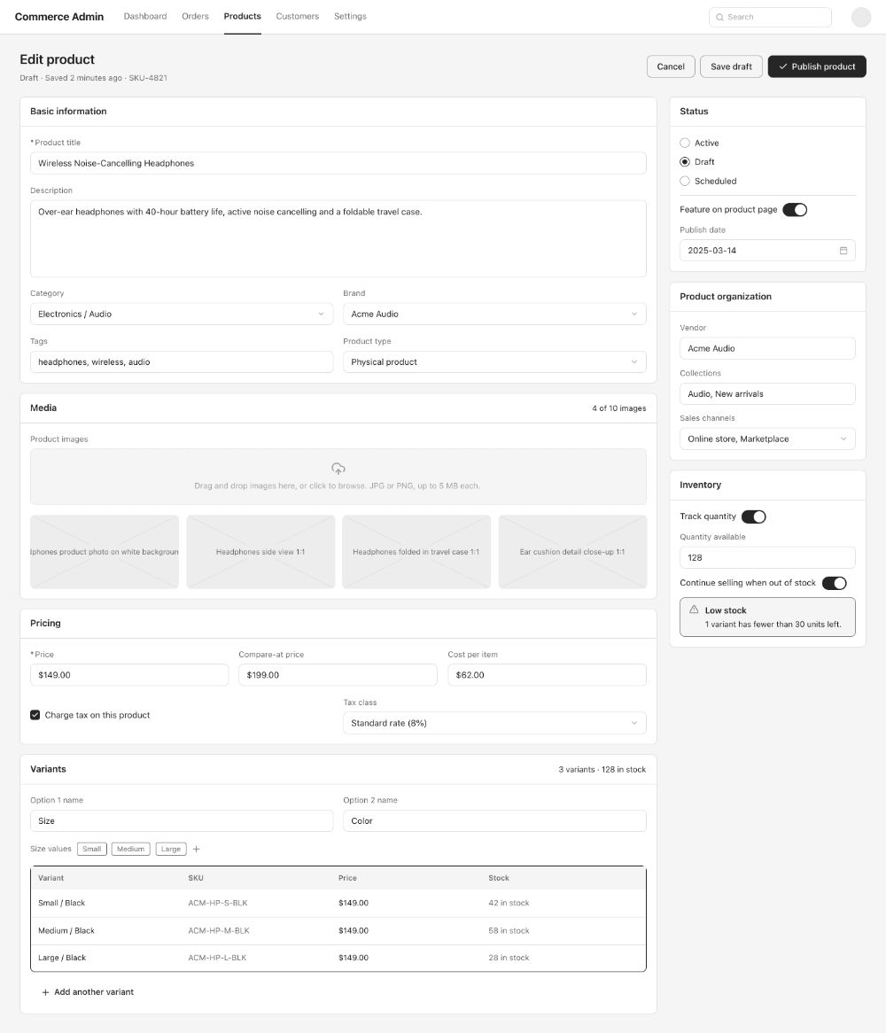Click the Low stock warning triangle icon
This screenshot has height=1033, width=886.
point(694,610)
